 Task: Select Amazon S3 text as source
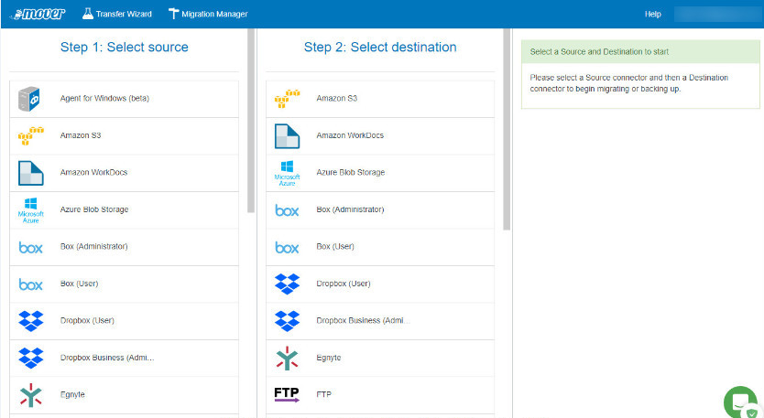81,135
